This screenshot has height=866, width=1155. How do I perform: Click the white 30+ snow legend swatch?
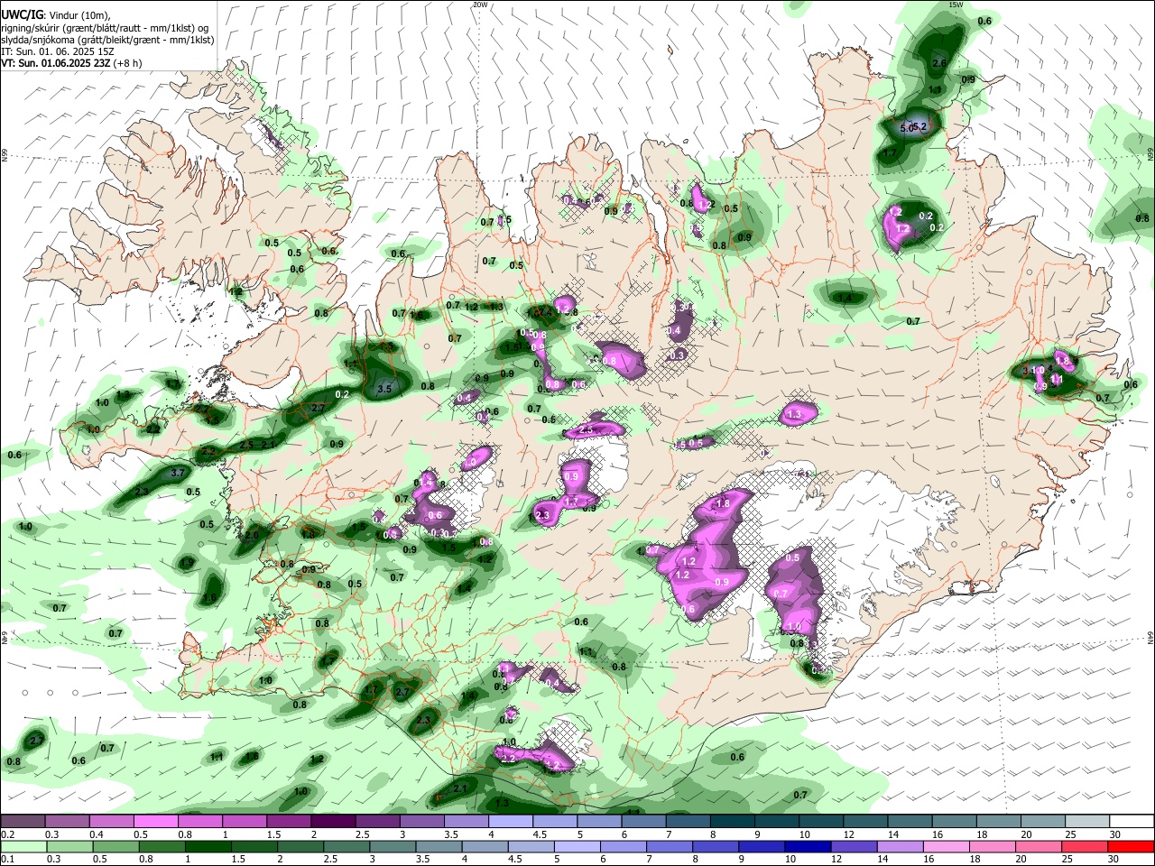(x=1132, y=821)
